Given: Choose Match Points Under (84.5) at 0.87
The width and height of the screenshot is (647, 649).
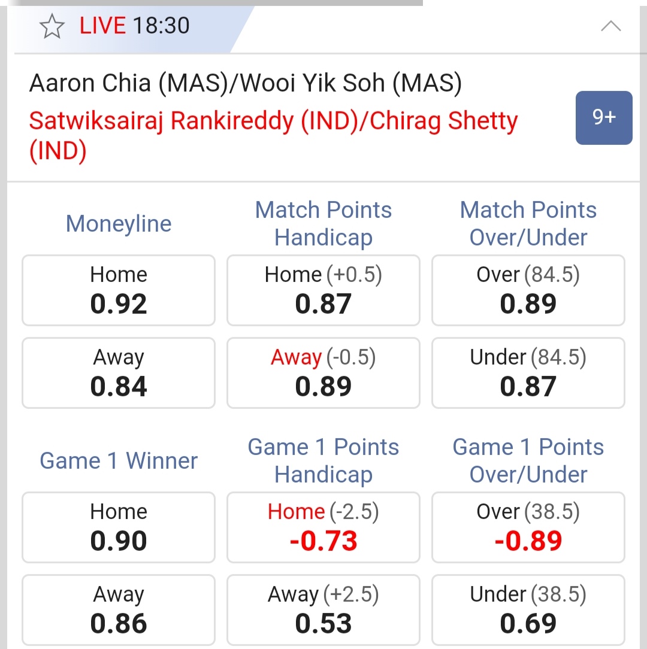Looking at the screenshot, I should tap(528, 373).
